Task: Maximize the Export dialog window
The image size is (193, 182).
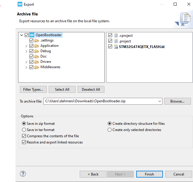Action: click(175, 4)
